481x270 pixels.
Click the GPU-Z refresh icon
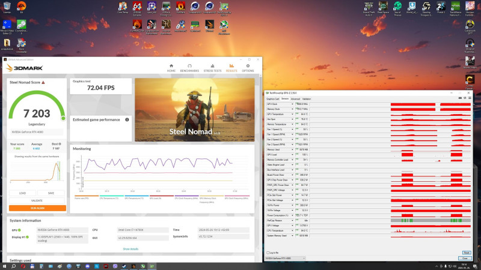point(465,98)
